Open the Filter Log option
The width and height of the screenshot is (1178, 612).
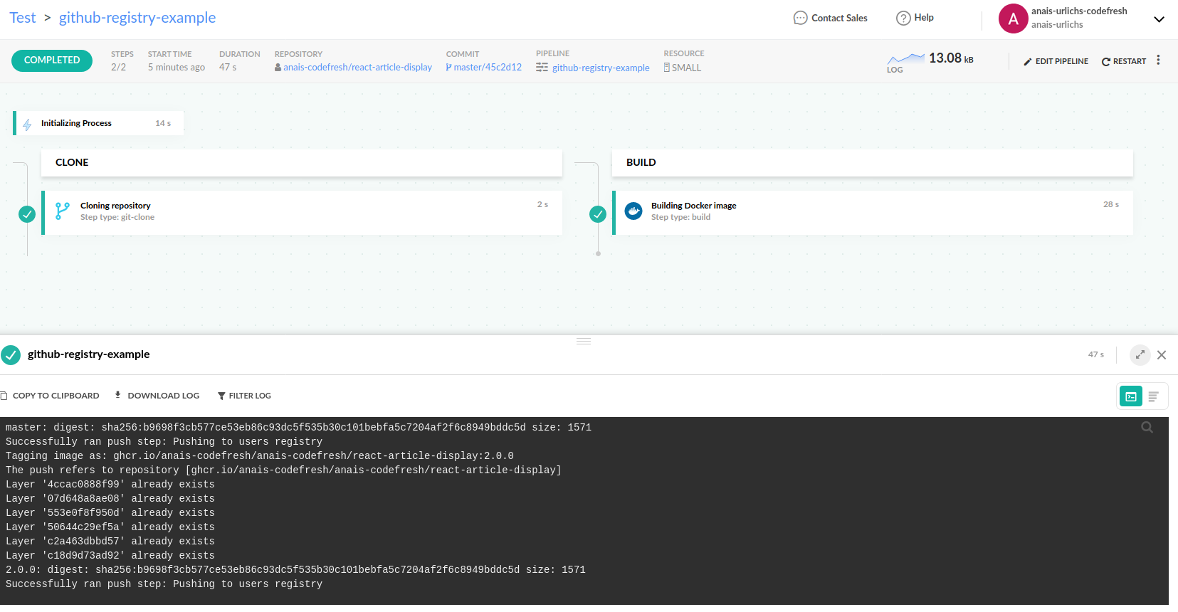pyautogui.click(x=244, y=396)
